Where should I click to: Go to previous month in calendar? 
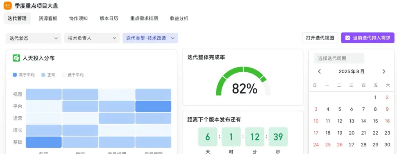pyautogui.click(x=319, y=71)
